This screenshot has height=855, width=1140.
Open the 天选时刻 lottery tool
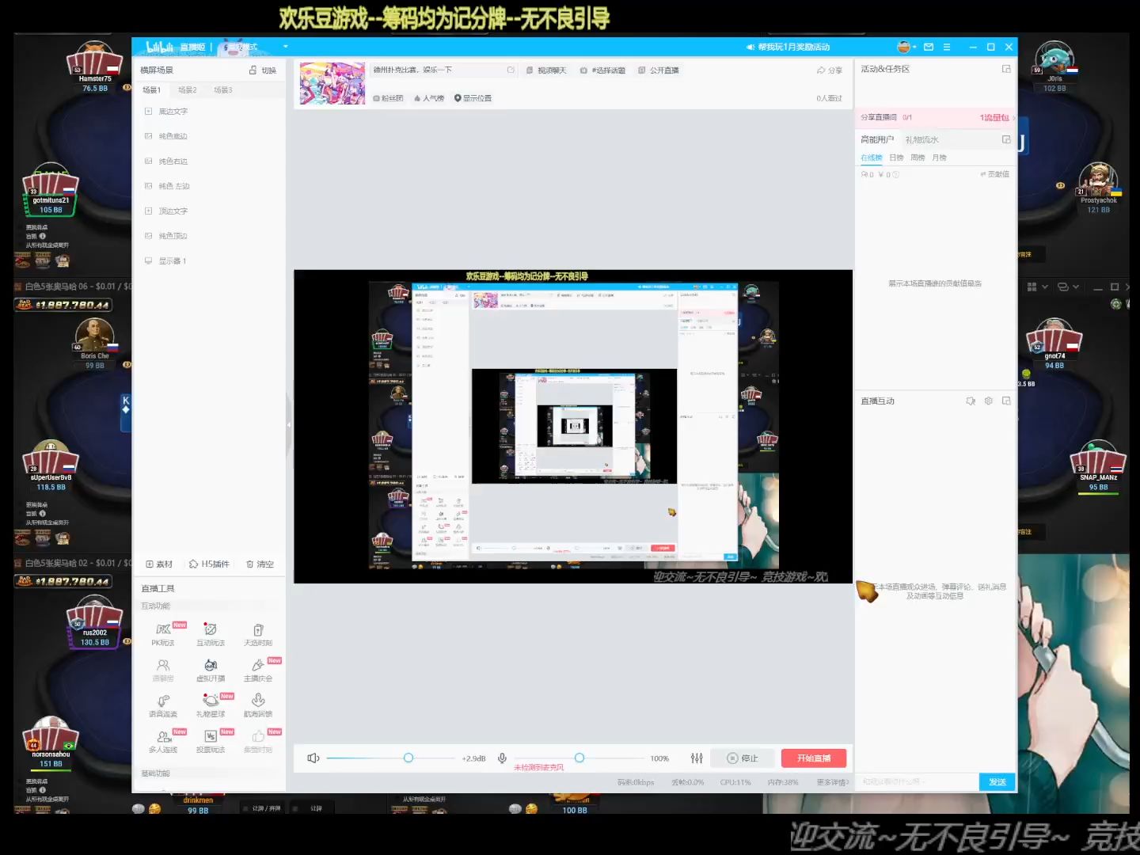click(x=258, y=634)
